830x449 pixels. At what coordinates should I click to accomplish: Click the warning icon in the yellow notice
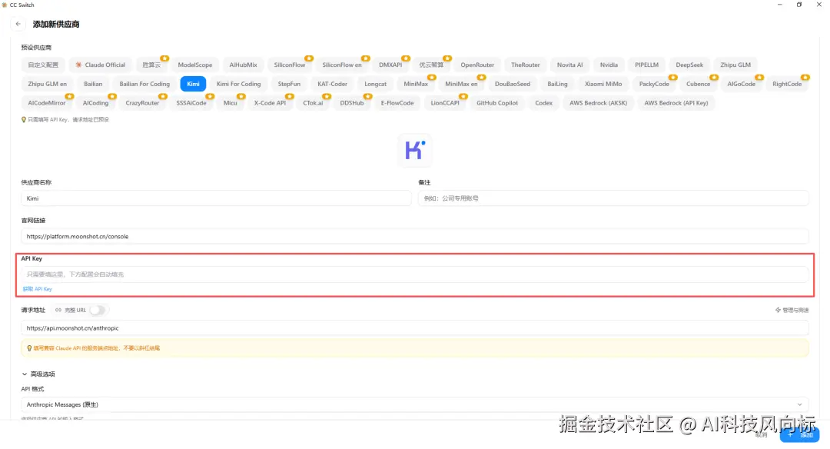[29, 348]
